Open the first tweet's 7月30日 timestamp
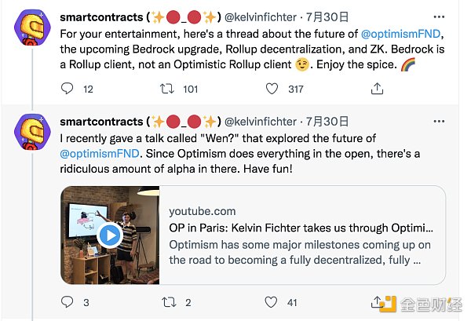The width and height of the screenshot is (471, 321). pyautogui.click(x=327, y=16)
